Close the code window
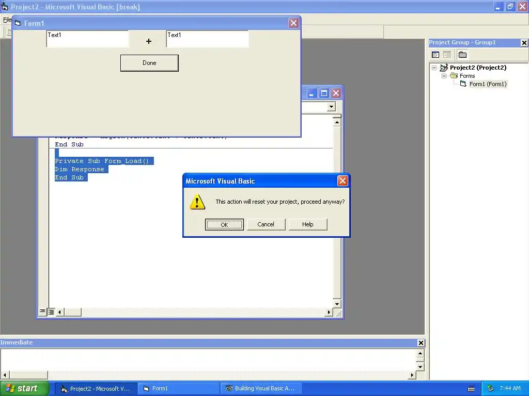The image size is (529, 396). pyautogui.click(x=336, y=93)
